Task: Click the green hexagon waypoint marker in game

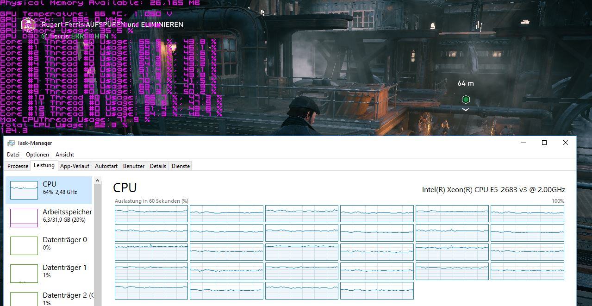Action: pyautogui.click(x=466, y=99)
